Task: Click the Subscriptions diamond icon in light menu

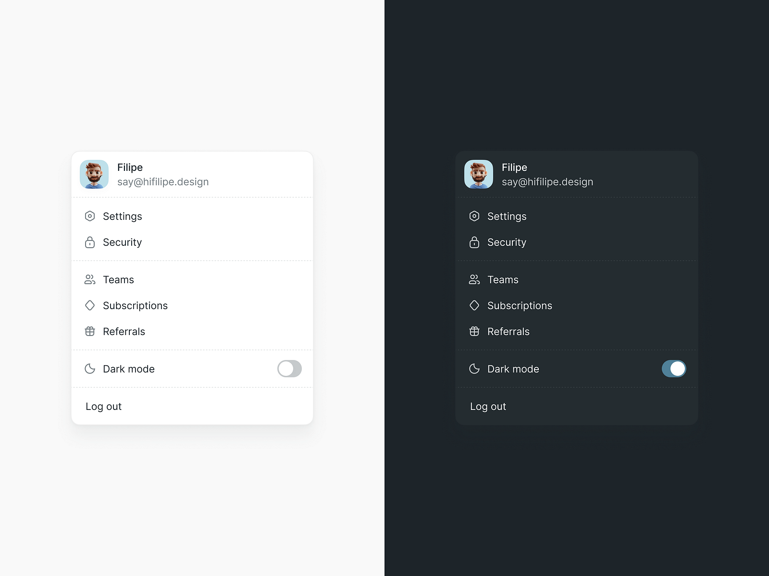Action: pyautogui.click(x=90, y=305)
